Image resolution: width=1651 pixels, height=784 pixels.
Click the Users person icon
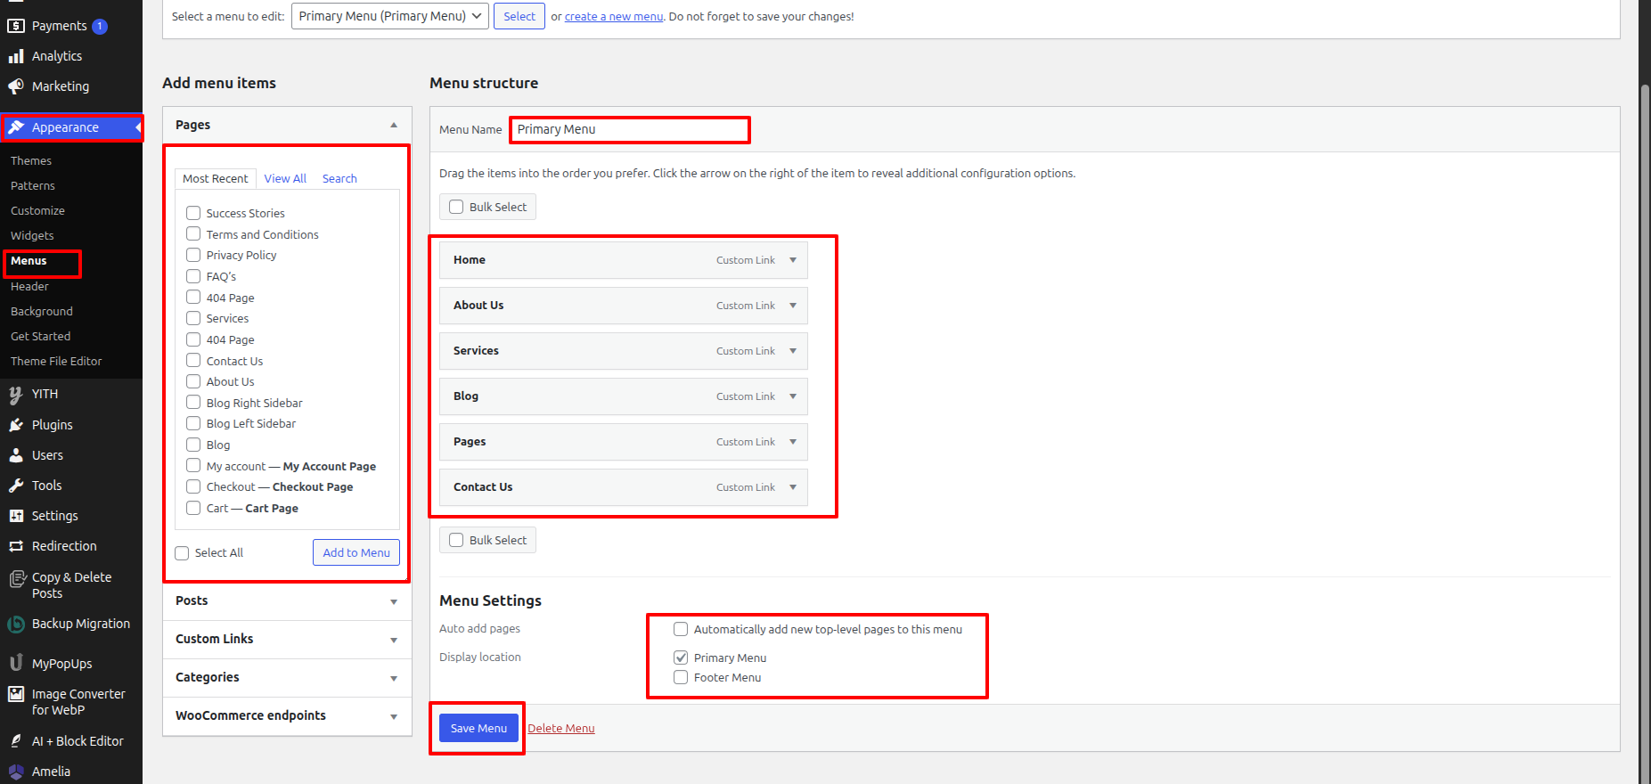[x=16, y=455]
